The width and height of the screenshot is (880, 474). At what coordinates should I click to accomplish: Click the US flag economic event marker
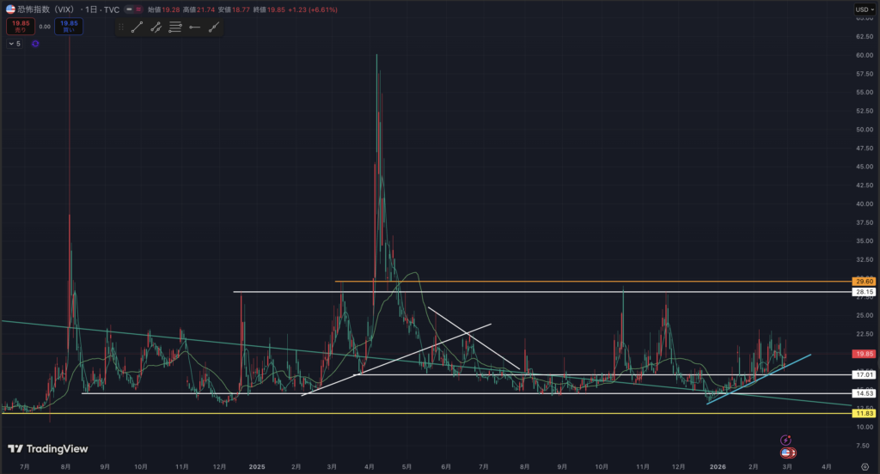pyautogui.click(x=786, y=452)
